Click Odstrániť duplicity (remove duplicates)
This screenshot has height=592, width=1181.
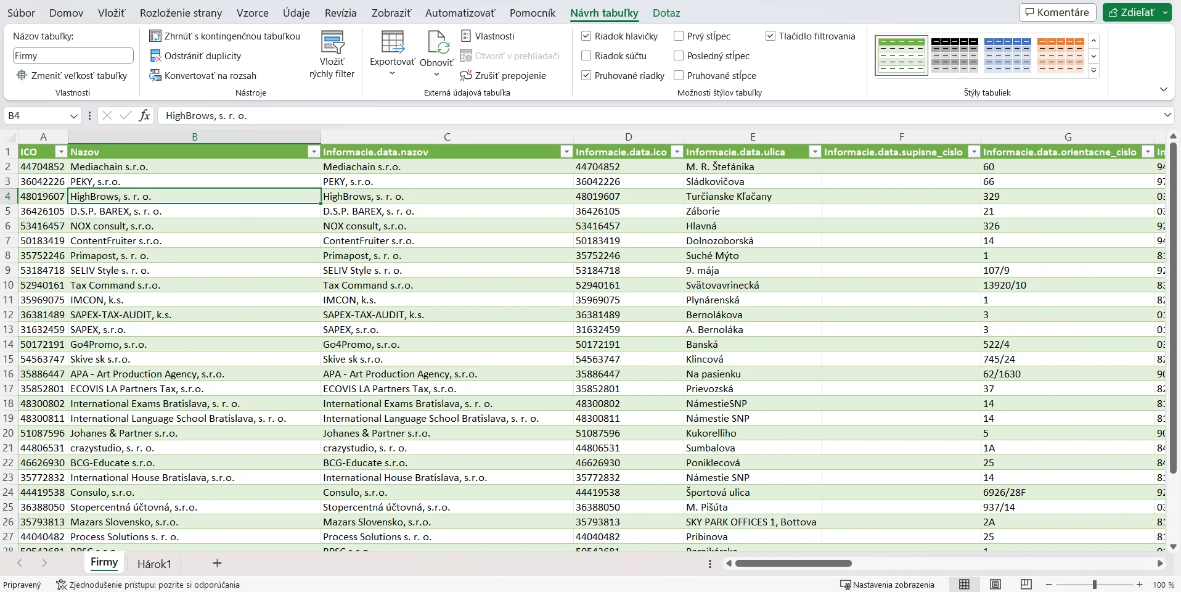pyautogui.click(x=195, y=56)
